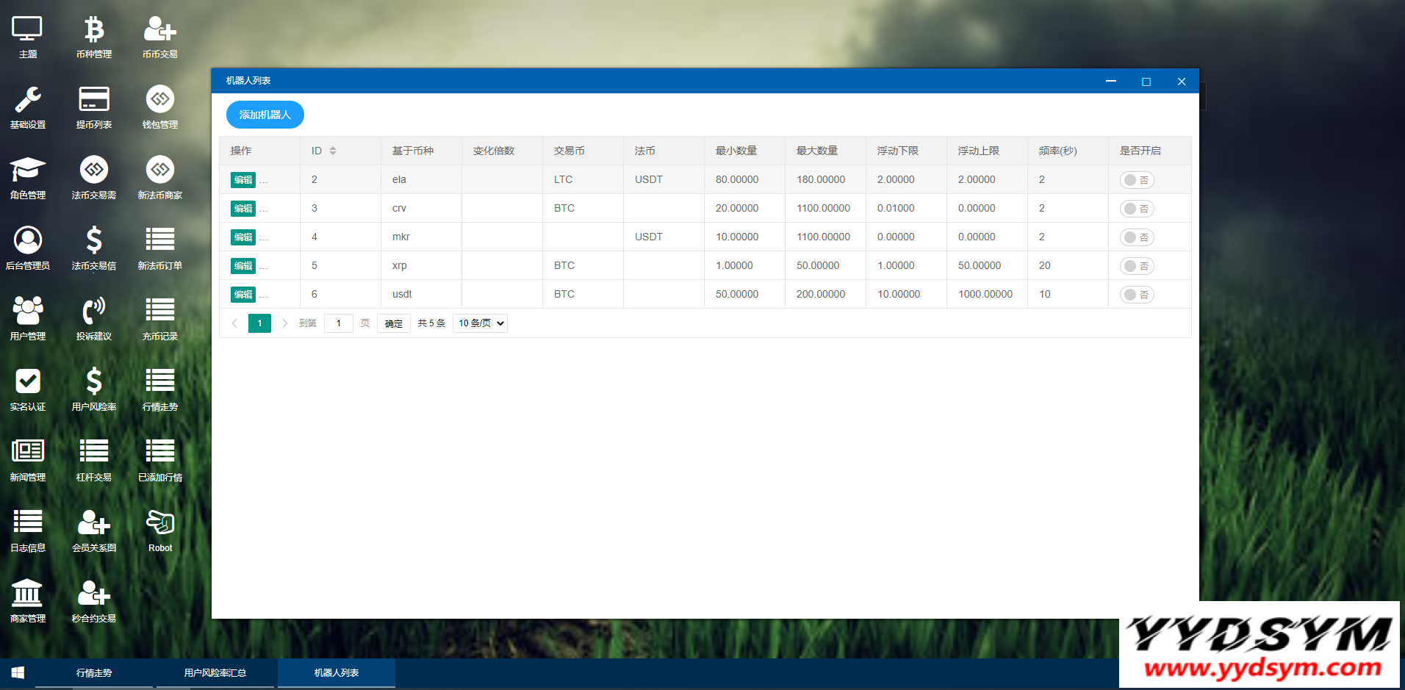Open the 10 条/页 page size dropdown
The width and height of the screenshot is (1405, 690).
[x=481, y=323]
